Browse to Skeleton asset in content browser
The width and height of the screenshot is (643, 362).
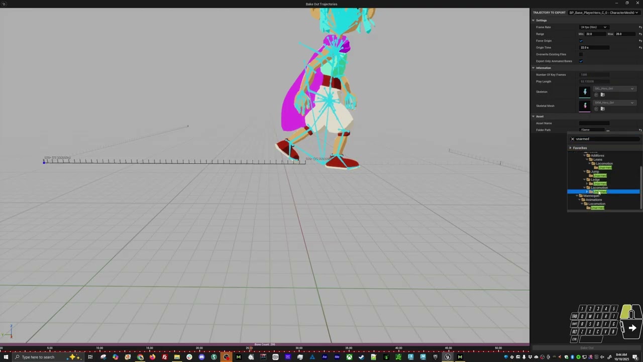[x=602, y=95]
